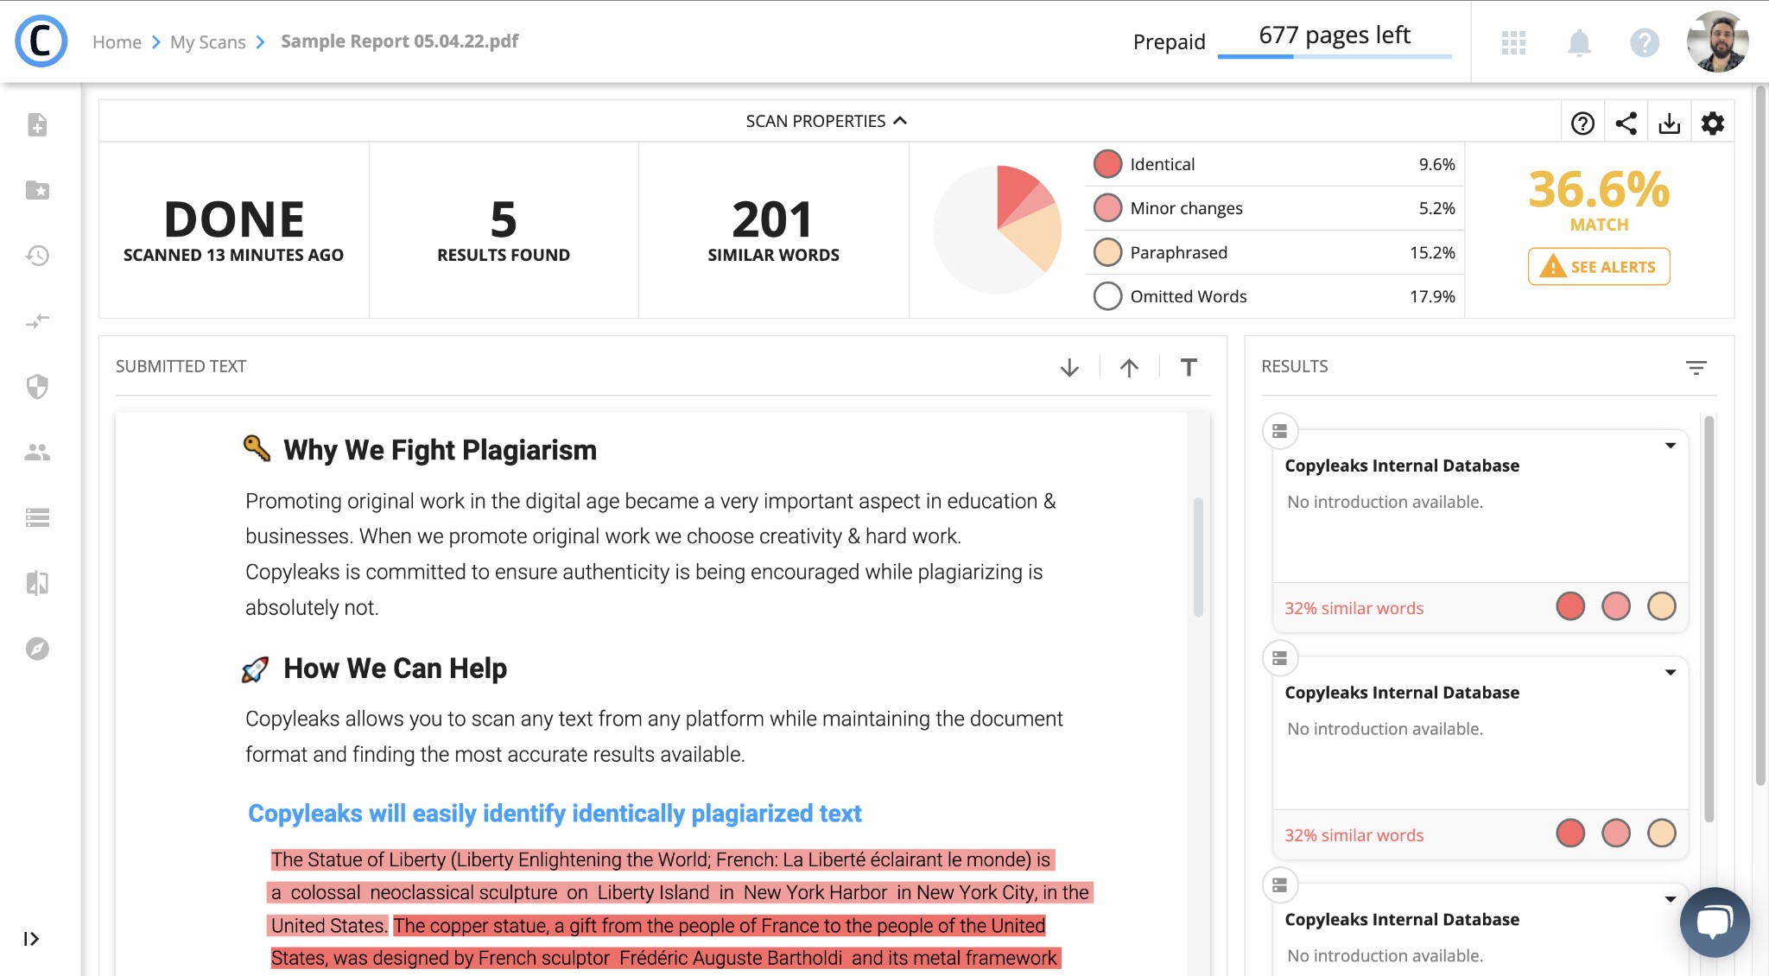This screenshot has width=1769, height=976.
Task: Select the Paraphrased color swatch legend
Action: pos(1106,251)
